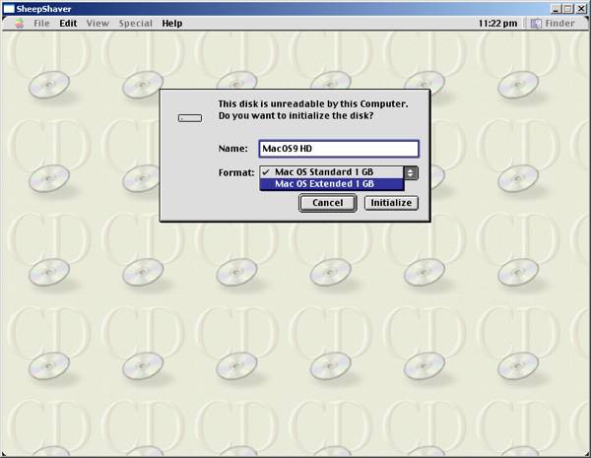Image resolution: width=591 pixels, height=458 pixels.
Task: Maximize the SheepShaver window
Action: pos(568,7)
